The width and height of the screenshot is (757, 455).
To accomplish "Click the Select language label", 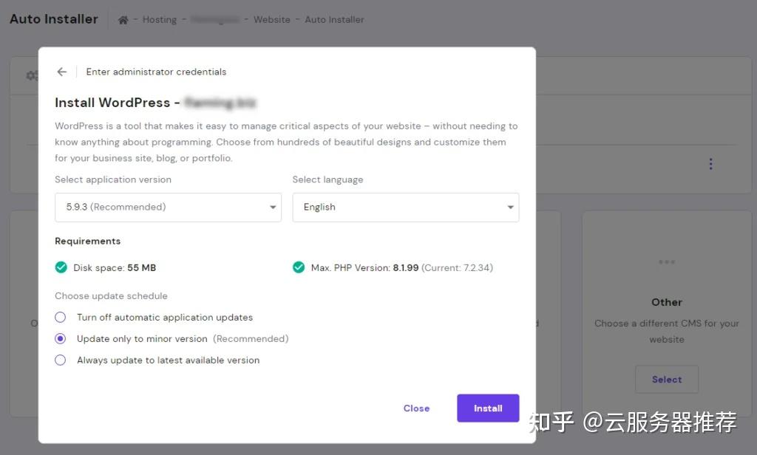I will pyautogui.click(x=327, y=179).
